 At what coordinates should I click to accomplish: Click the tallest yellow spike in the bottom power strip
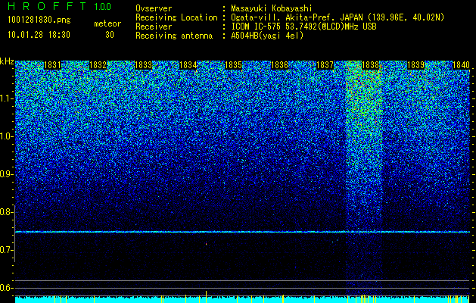[206, 297]
